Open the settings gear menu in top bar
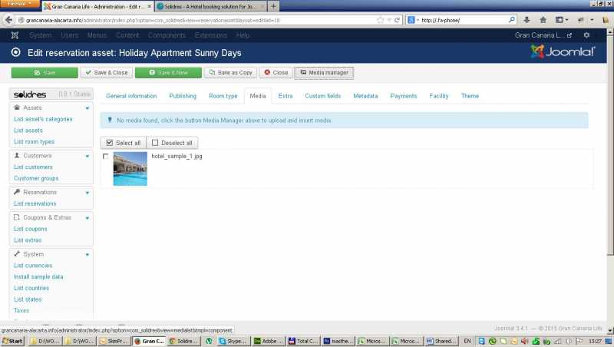The width and height of the screenshot is (614, 347). pos(587,35)
